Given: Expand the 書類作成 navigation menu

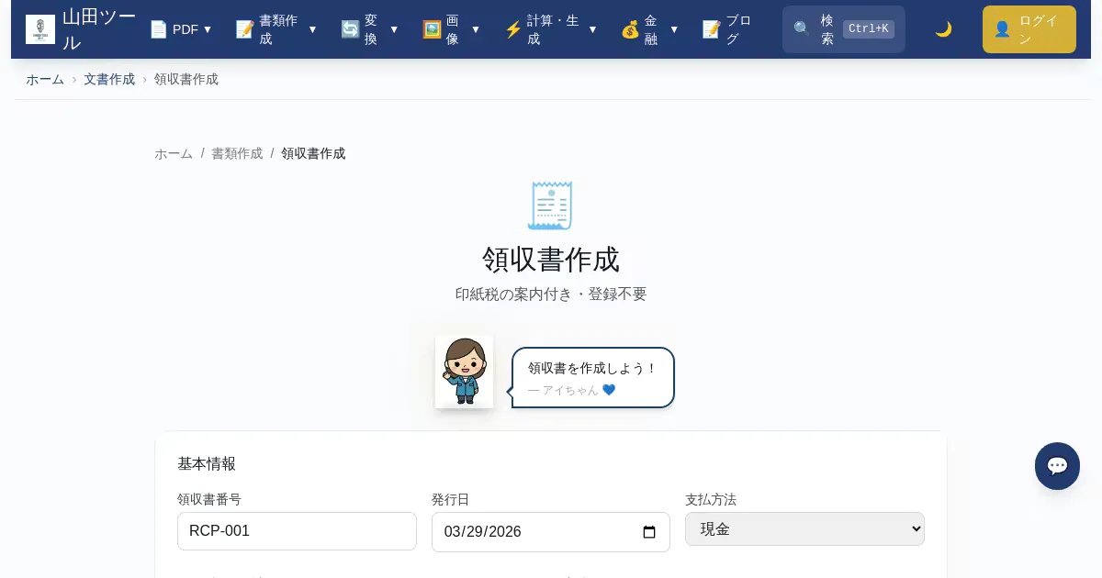Looking at the screenshot, I should [x=276, y=29].
